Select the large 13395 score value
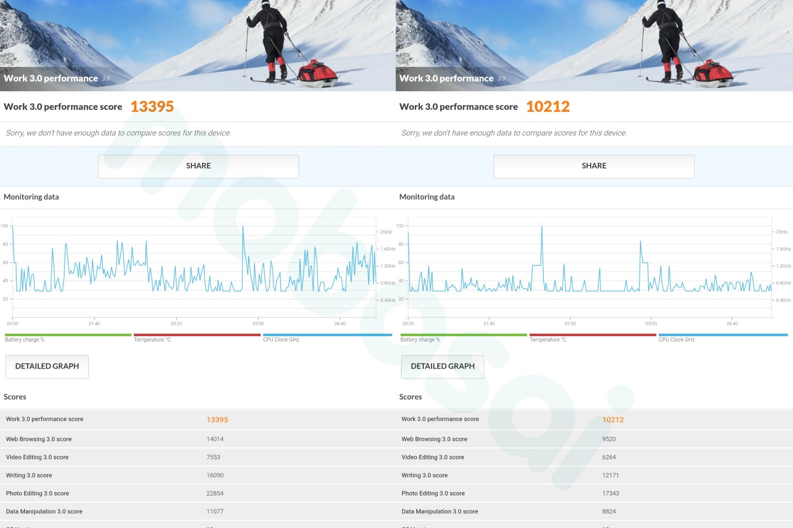The image size is (793, 528). pyautogui.click(x=152, y=107)
